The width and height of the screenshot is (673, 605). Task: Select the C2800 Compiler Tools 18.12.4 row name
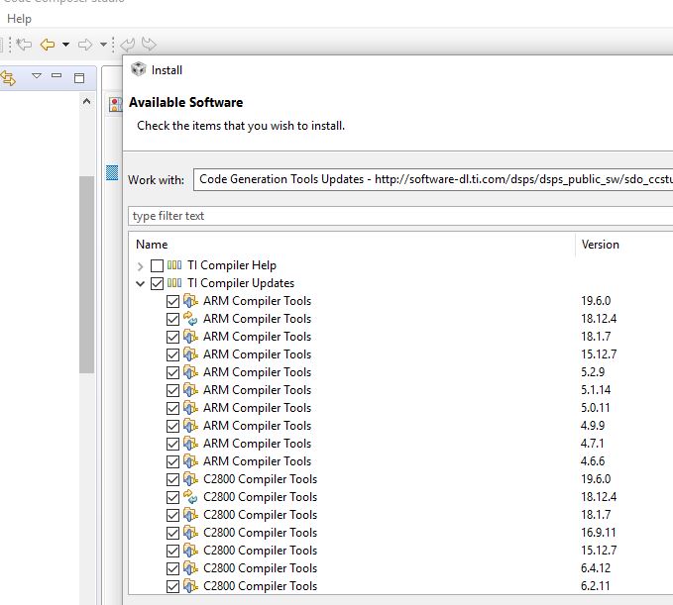click(x=260, y=497)
